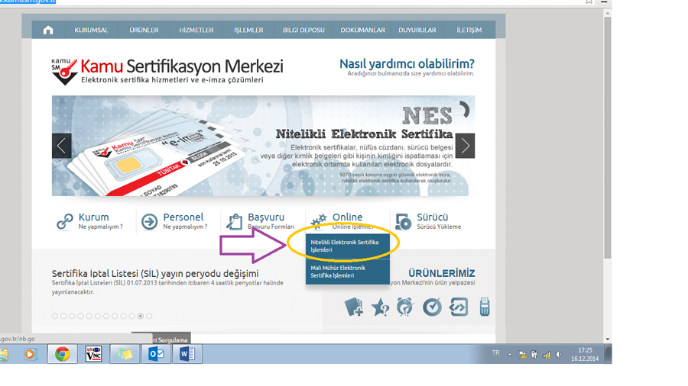Click the TR language indicator
This screenshot has height=386, width=688.
pos(496,352)
